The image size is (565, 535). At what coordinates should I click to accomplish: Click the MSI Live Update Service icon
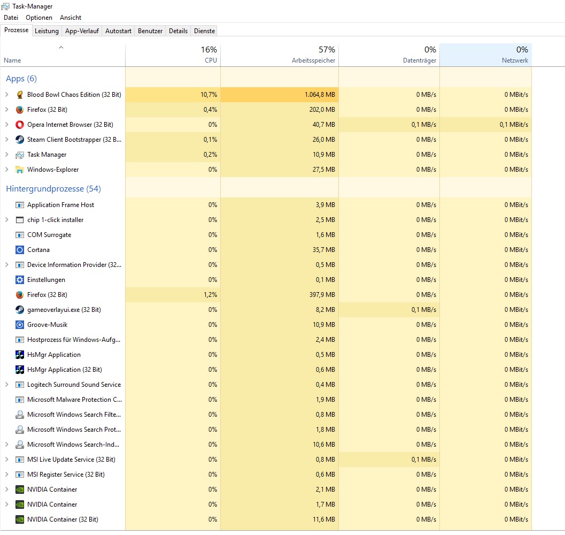[20, 460]
